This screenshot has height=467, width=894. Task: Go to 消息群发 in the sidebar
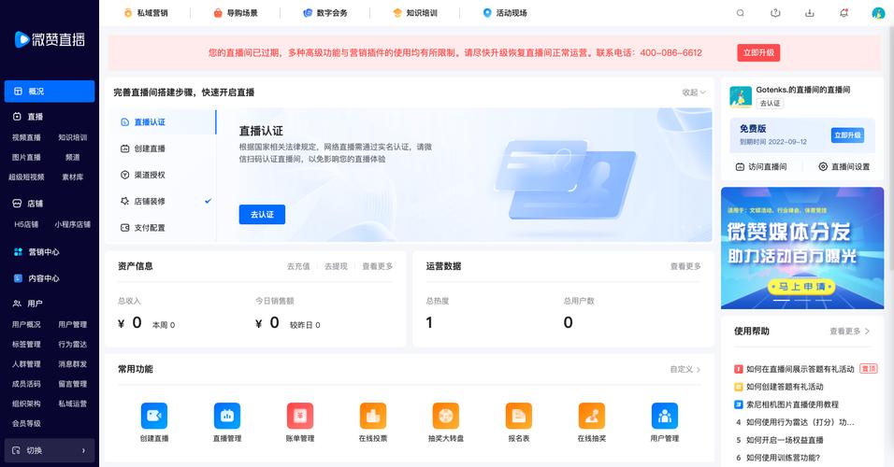point(72,364)
